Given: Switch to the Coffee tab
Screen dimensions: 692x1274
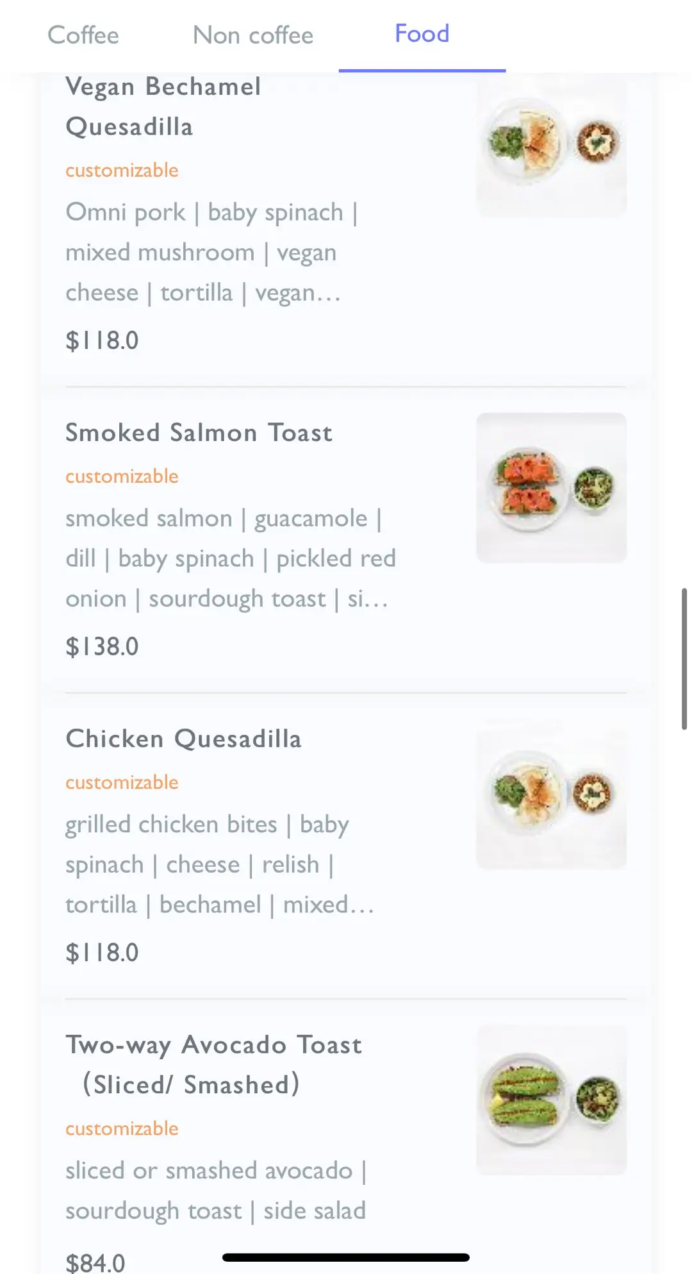Looking at the screenshot, I should [x=83, y=35].
